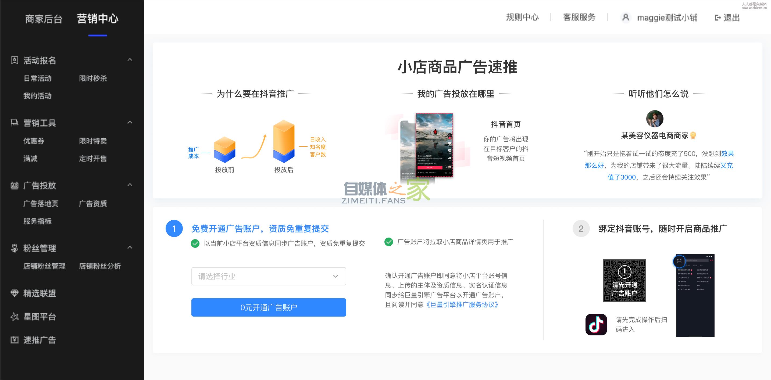Image resolution: width=771 pixels, height=380 pixels.
Task: Click the 活动报名 calendar icon
Action: pyautogui.click(x=14, y=60)
